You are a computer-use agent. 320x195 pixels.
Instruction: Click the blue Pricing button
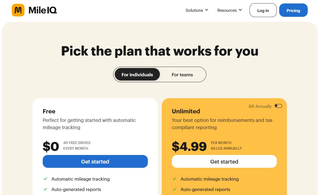(x=293, y=10)
